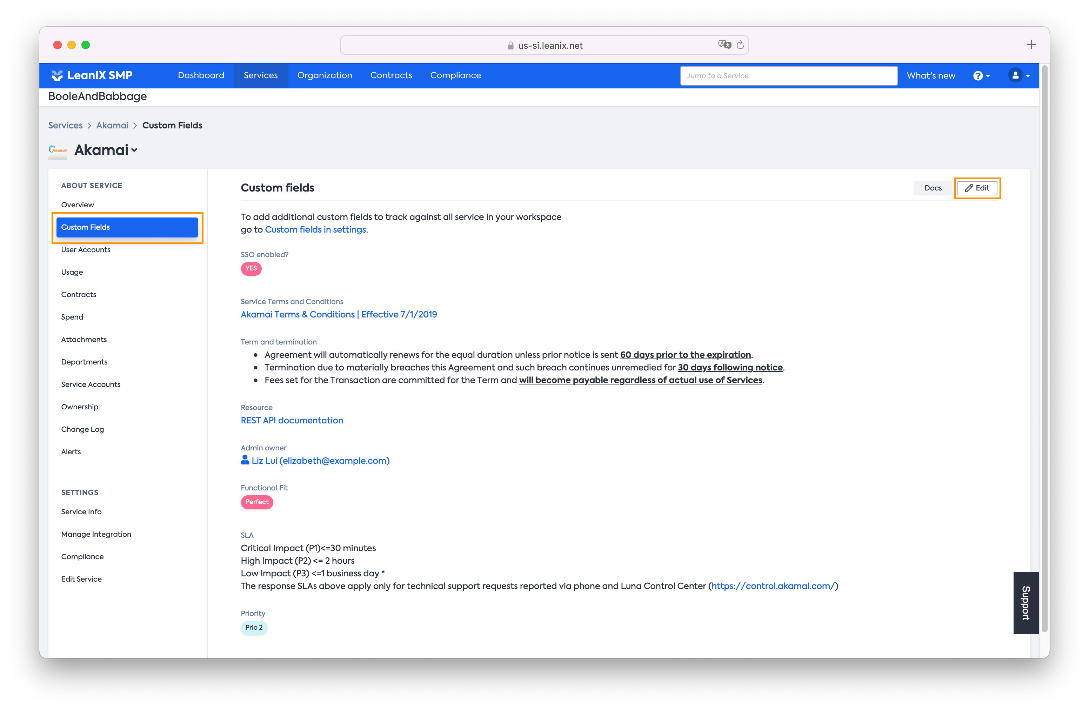Viewport: 1089px width, 710px height.
Task: Click the translate icon in address bar
Action: pyautogui.click(x=724, y=45)
